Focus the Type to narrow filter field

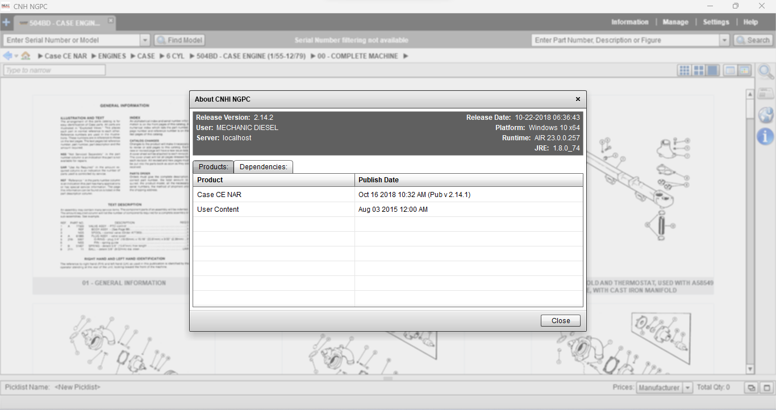click(x=55, y=70)
